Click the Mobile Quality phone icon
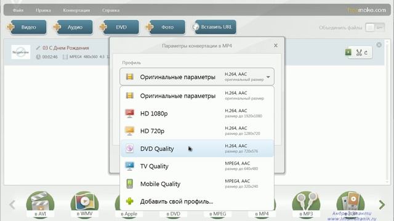394x221 pixels. (x=130, y=184)
